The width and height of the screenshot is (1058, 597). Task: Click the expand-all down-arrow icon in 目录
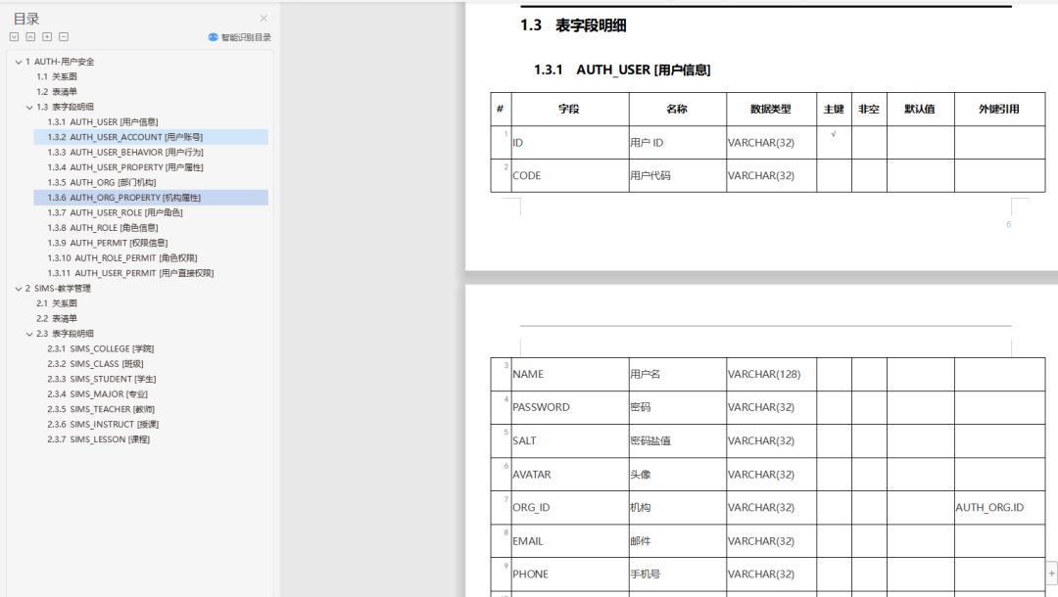pos(14,37)
